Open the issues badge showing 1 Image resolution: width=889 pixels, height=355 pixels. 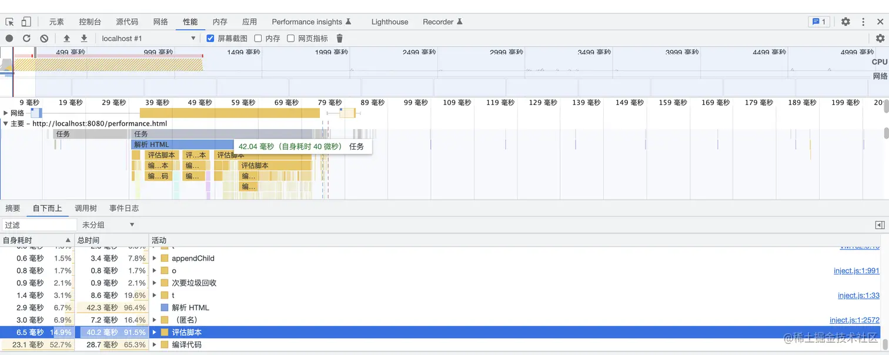click(819, 22)
